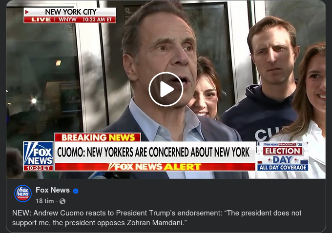Click the New York City live label
Viewport: 332px width, 233px height.
point(70,12)
